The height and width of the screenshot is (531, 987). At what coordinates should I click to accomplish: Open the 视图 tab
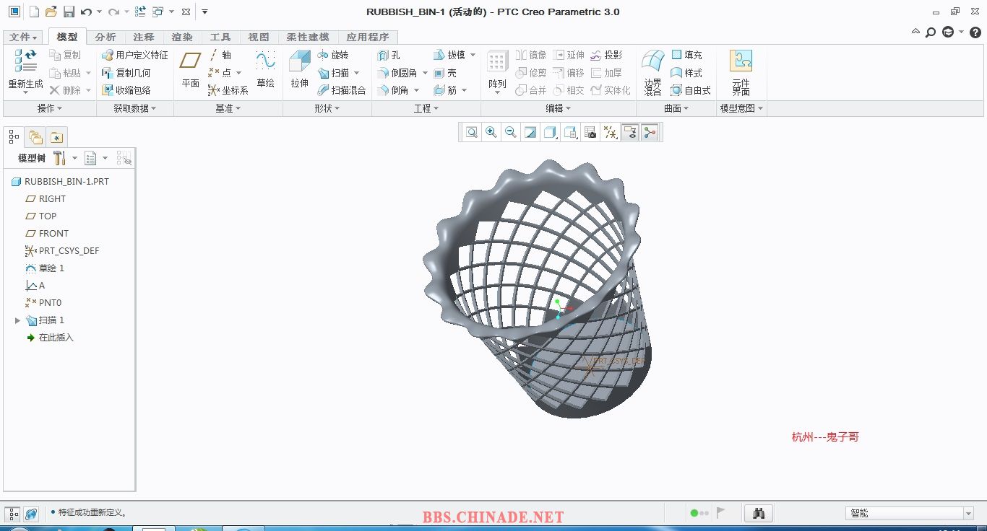(x=259, y=37)
